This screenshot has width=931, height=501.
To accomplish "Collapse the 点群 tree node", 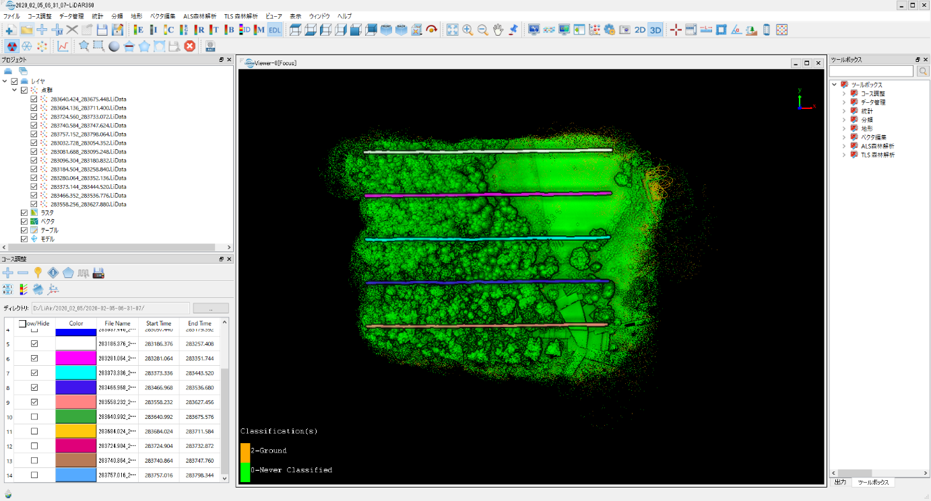I will [15, 90].
